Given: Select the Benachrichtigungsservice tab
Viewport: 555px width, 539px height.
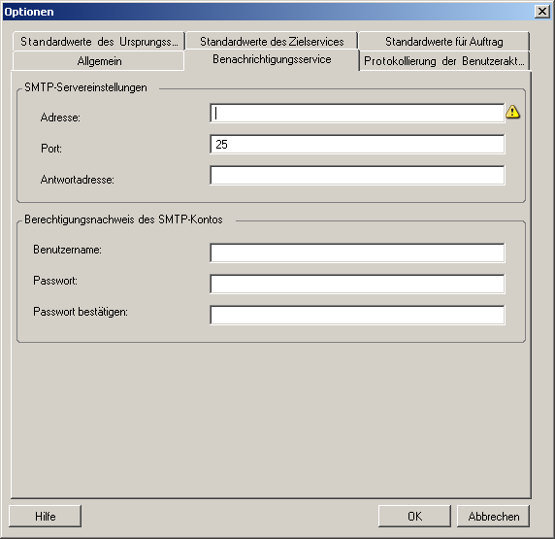Looking at the screenshot, I should (x=272, y=59).
